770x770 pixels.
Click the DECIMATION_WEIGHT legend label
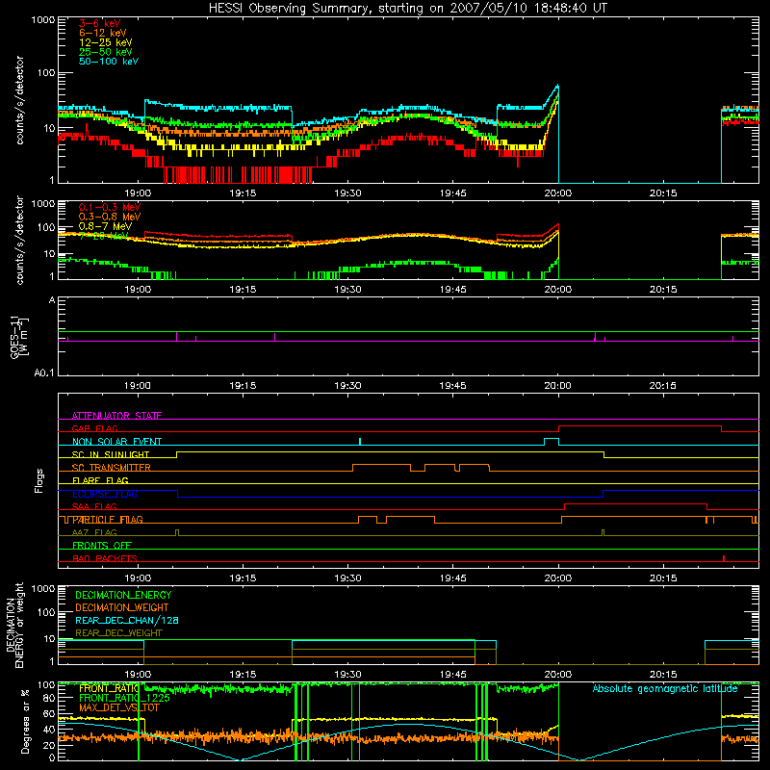tap(122, 607)
